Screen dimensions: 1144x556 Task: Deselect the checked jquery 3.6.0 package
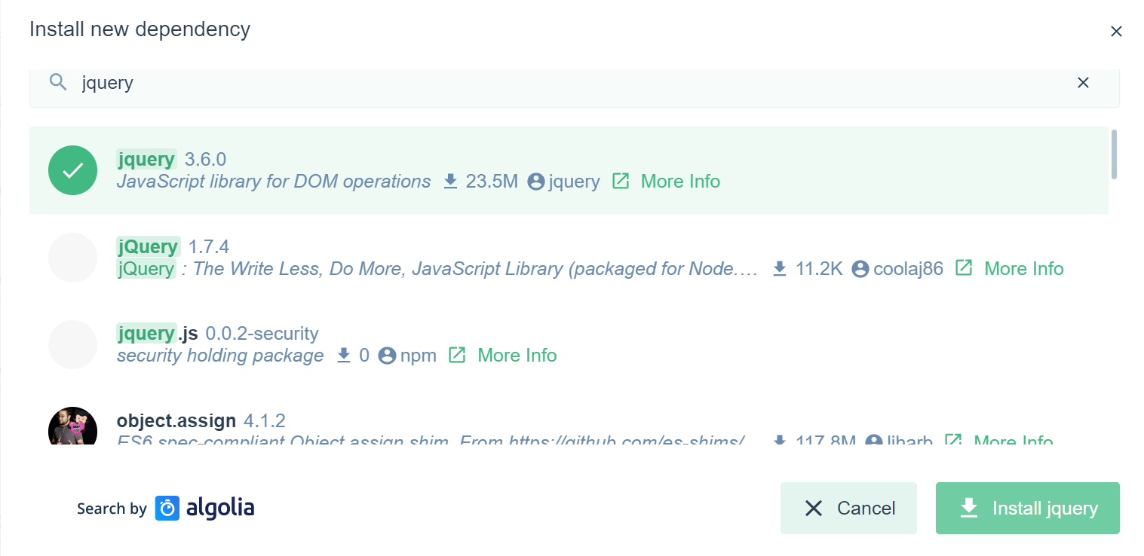72,170
